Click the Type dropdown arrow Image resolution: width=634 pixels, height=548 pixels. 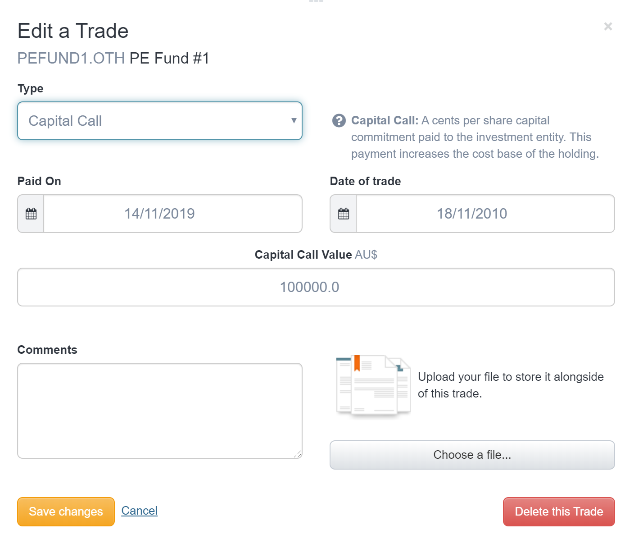[x=294, y=121]
